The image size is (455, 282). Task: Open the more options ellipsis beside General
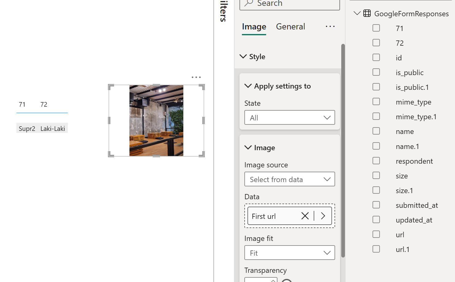[x=330, y=27]
